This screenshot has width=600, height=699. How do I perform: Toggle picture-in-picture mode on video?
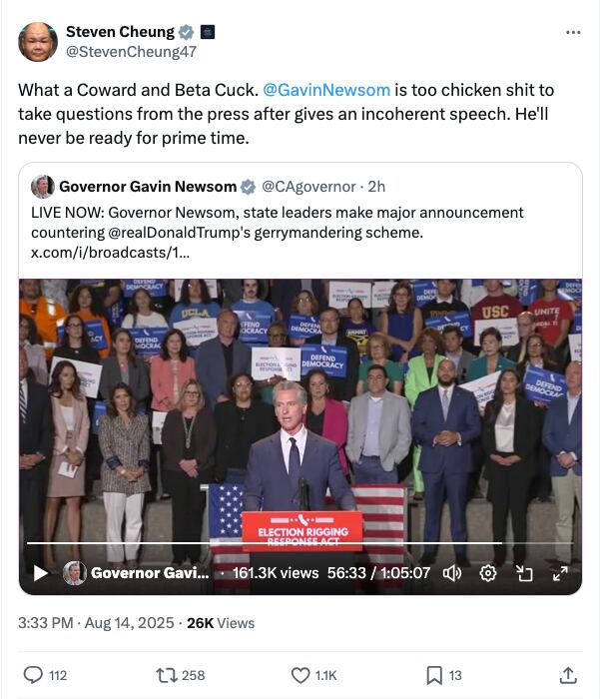[x=524, y=573]
